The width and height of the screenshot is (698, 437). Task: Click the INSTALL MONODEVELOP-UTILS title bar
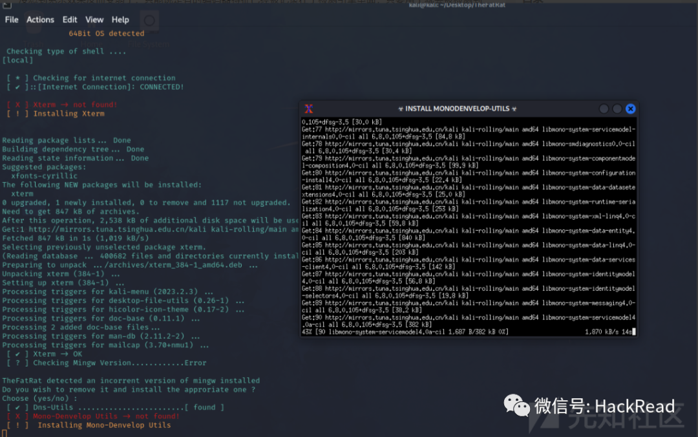(x=457, y=109)
